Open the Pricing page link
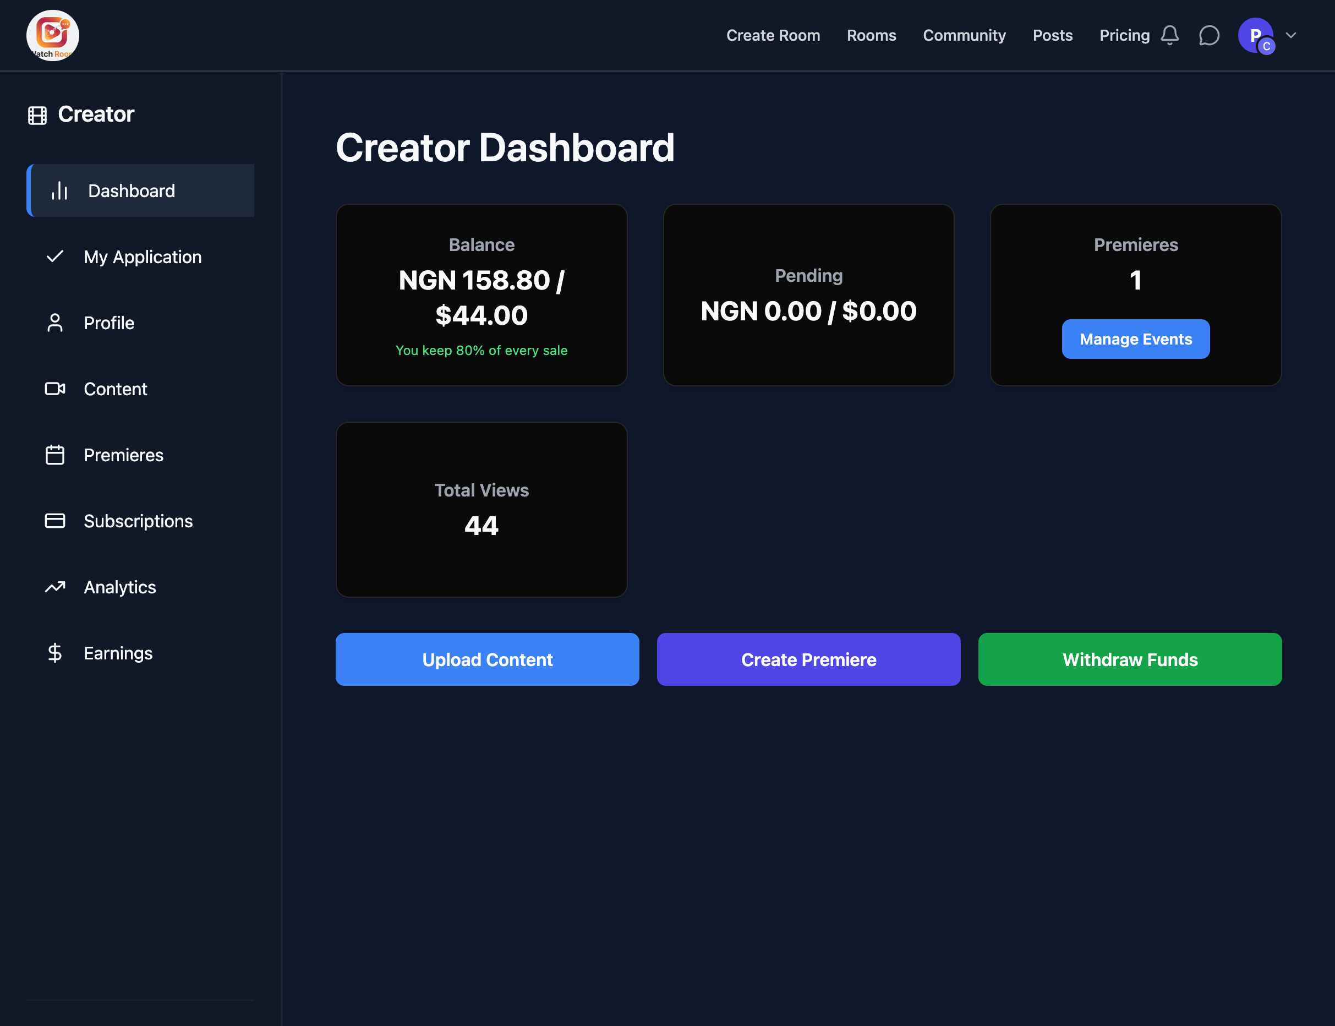 1124,35
